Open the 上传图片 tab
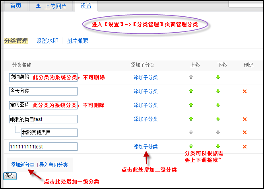Viewport: 264px width, 189px height. [51, 6]
